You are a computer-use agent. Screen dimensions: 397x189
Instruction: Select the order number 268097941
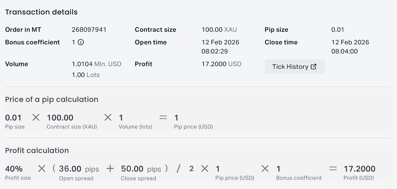click(x=89, y=30)
